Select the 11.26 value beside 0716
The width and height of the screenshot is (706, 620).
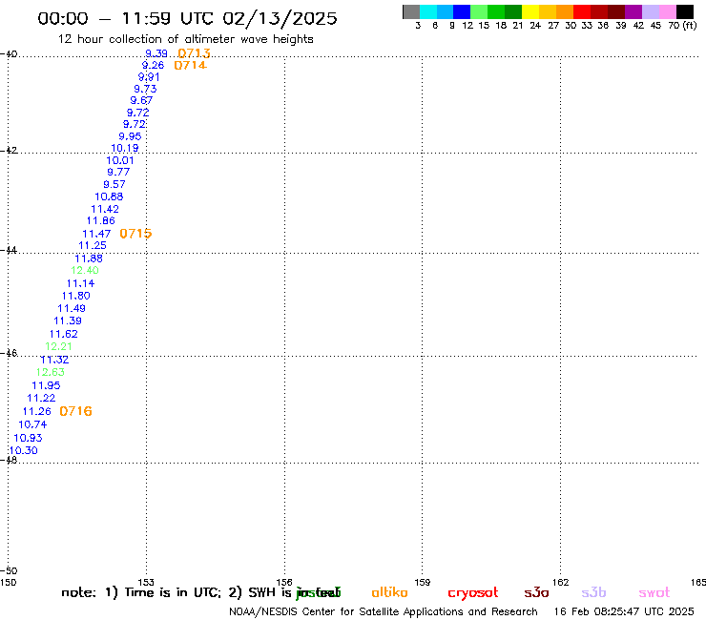(37, 411)
